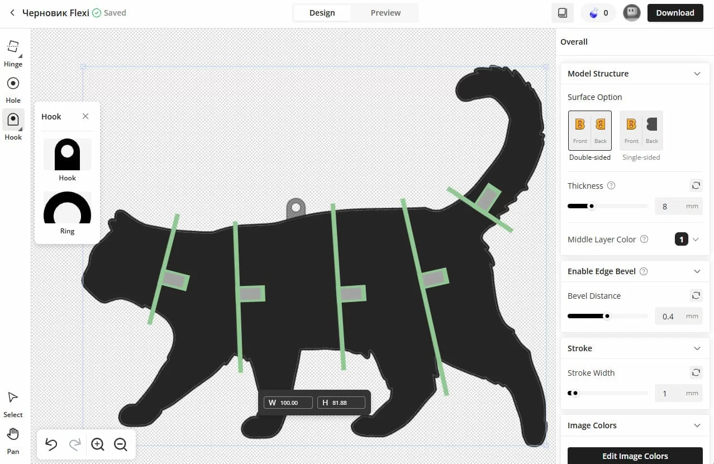Reset the Stroke Width value
The image size is (714, 464).
pos(696,372)
